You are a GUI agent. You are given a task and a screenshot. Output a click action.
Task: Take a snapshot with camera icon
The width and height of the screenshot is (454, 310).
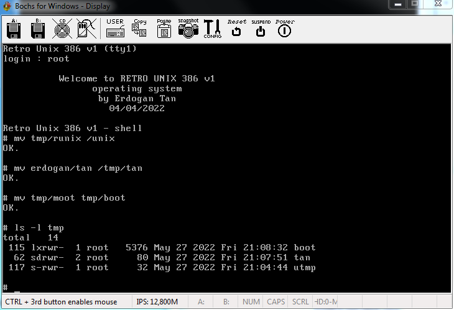tap(188, 29)
